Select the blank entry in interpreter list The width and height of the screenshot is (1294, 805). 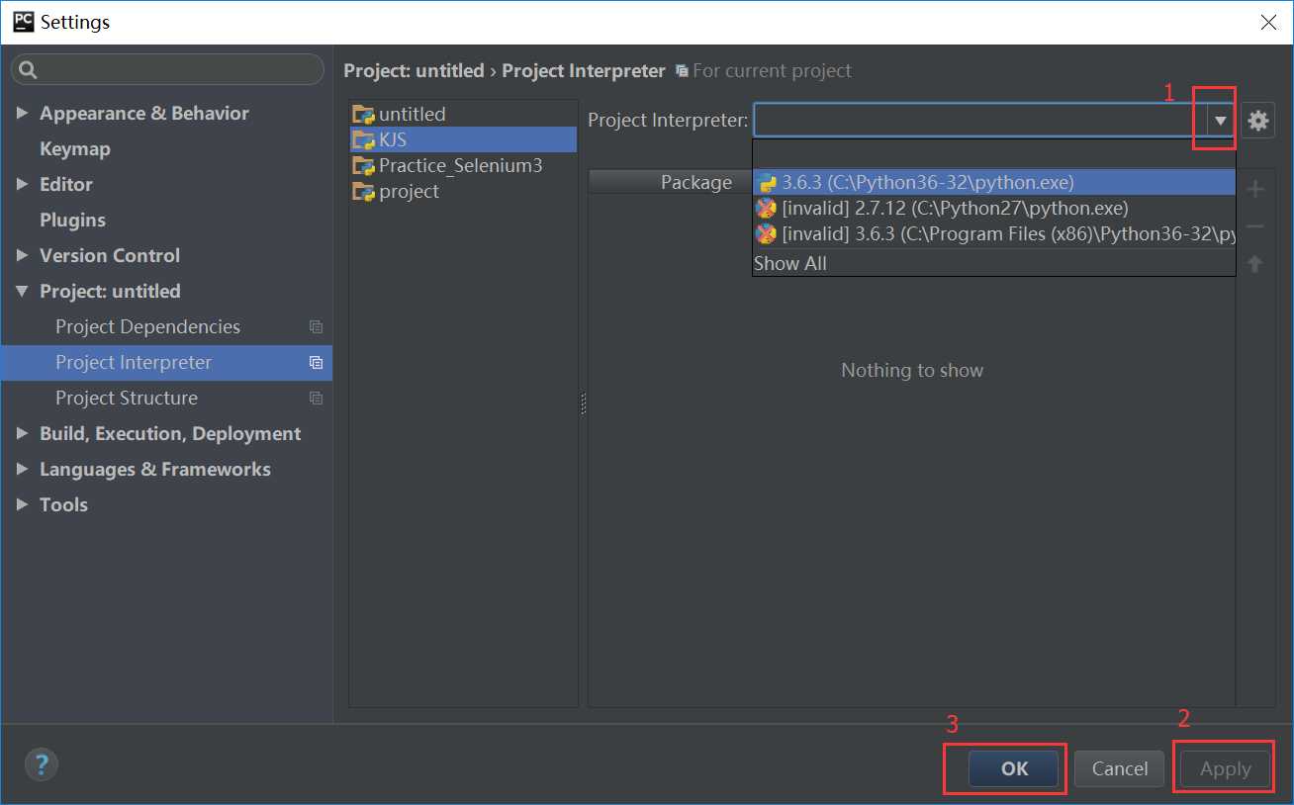(x=994, y=154)
